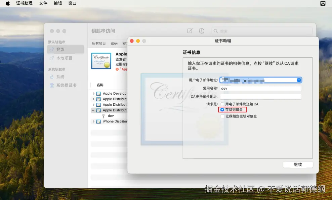Collapse the expanded Apple Distribution certificate row
The width and height of the screenshot is (332, 200).
(x=93, y=110)
